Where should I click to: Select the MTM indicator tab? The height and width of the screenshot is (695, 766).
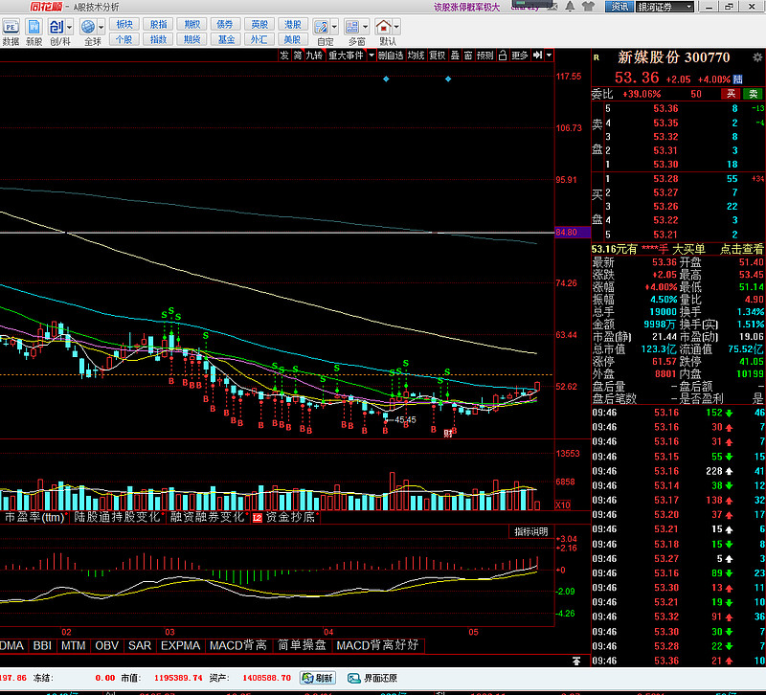pyautogui.click(x=74, y=645)
